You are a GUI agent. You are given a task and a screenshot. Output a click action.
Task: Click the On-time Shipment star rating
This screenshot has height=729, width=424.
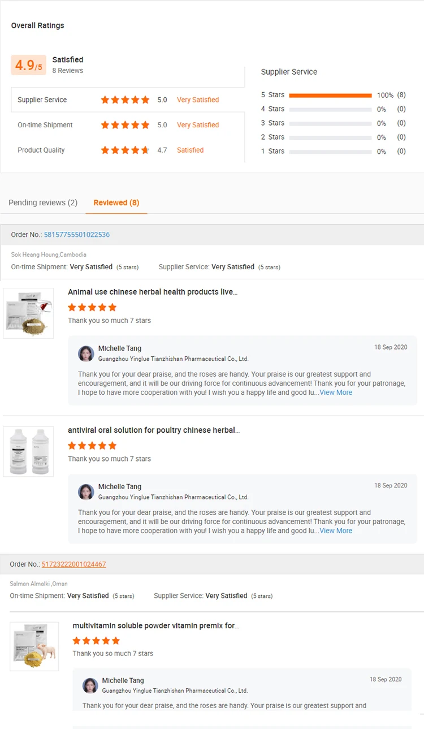[125, 125]
